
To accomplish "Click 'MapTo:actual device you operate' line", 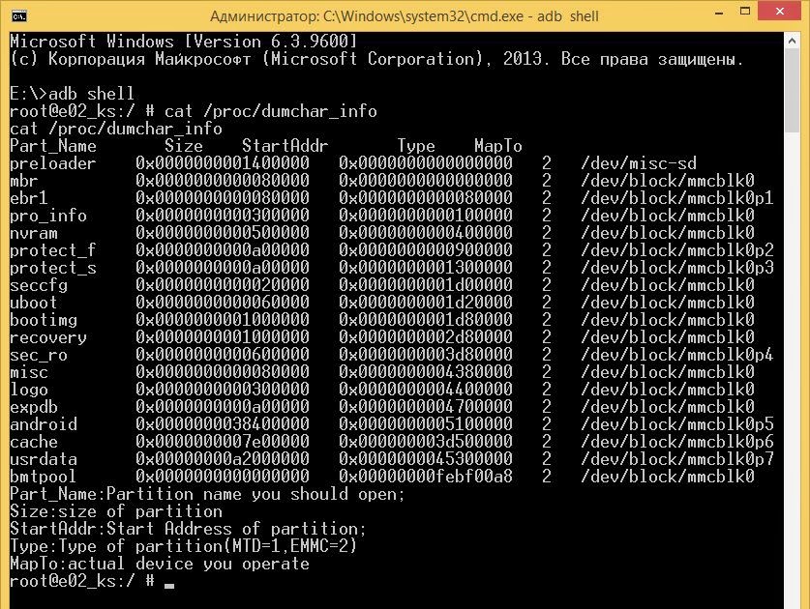I will click(160, 564).
